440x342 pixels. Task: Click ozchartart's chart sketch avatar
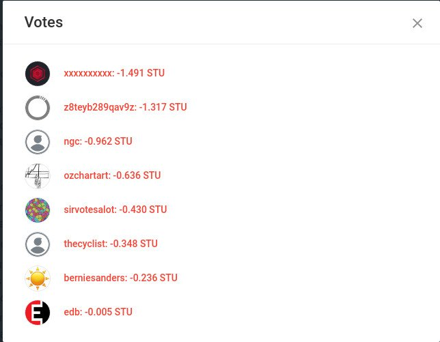[x=38, y=176]
